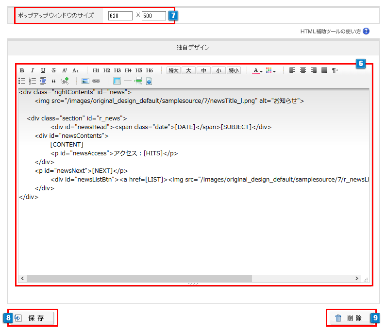Insert a table using the table icon
The image size is (386, 333).
tap(117, 81)
